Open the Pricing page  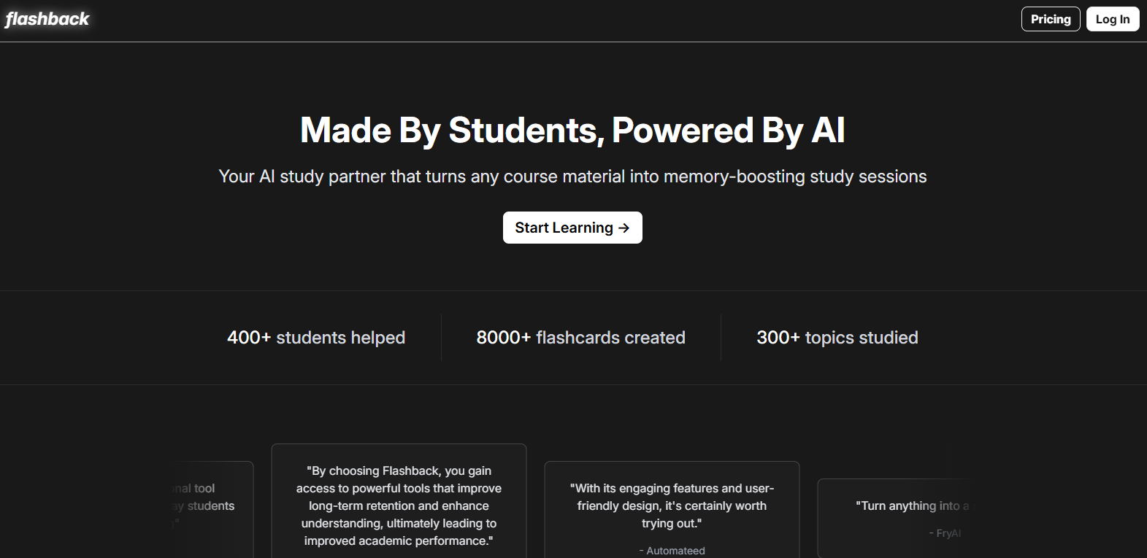(x=1050, y=19)
